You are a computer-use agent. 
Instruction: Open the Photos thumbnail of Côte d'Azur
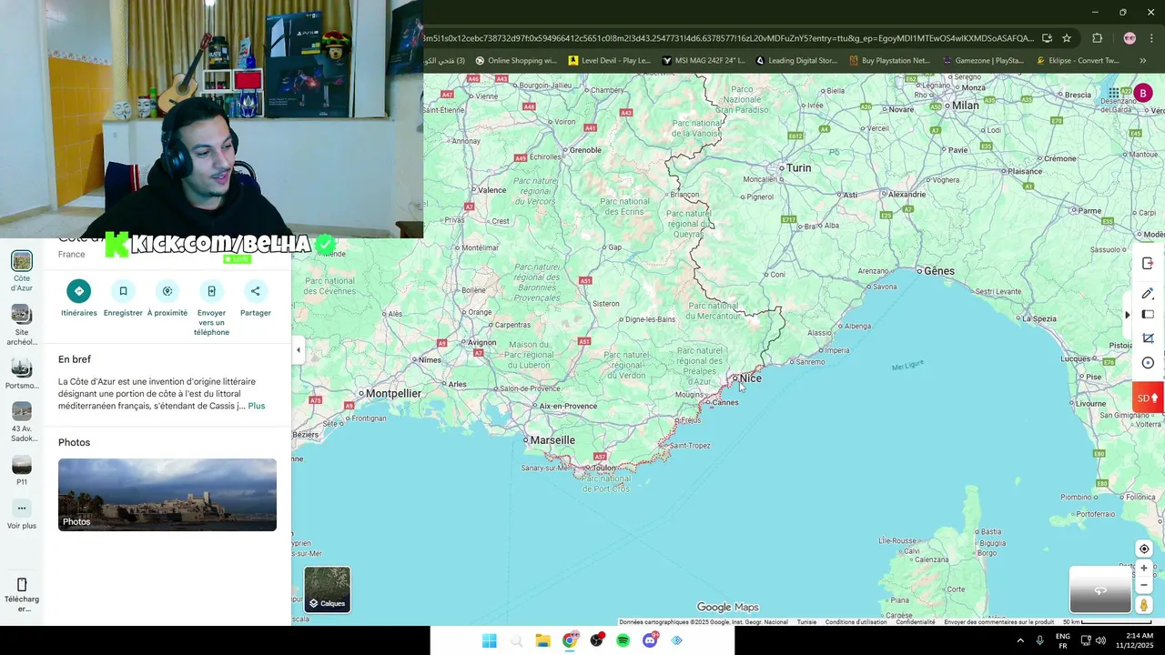click(x=167, y=495)
